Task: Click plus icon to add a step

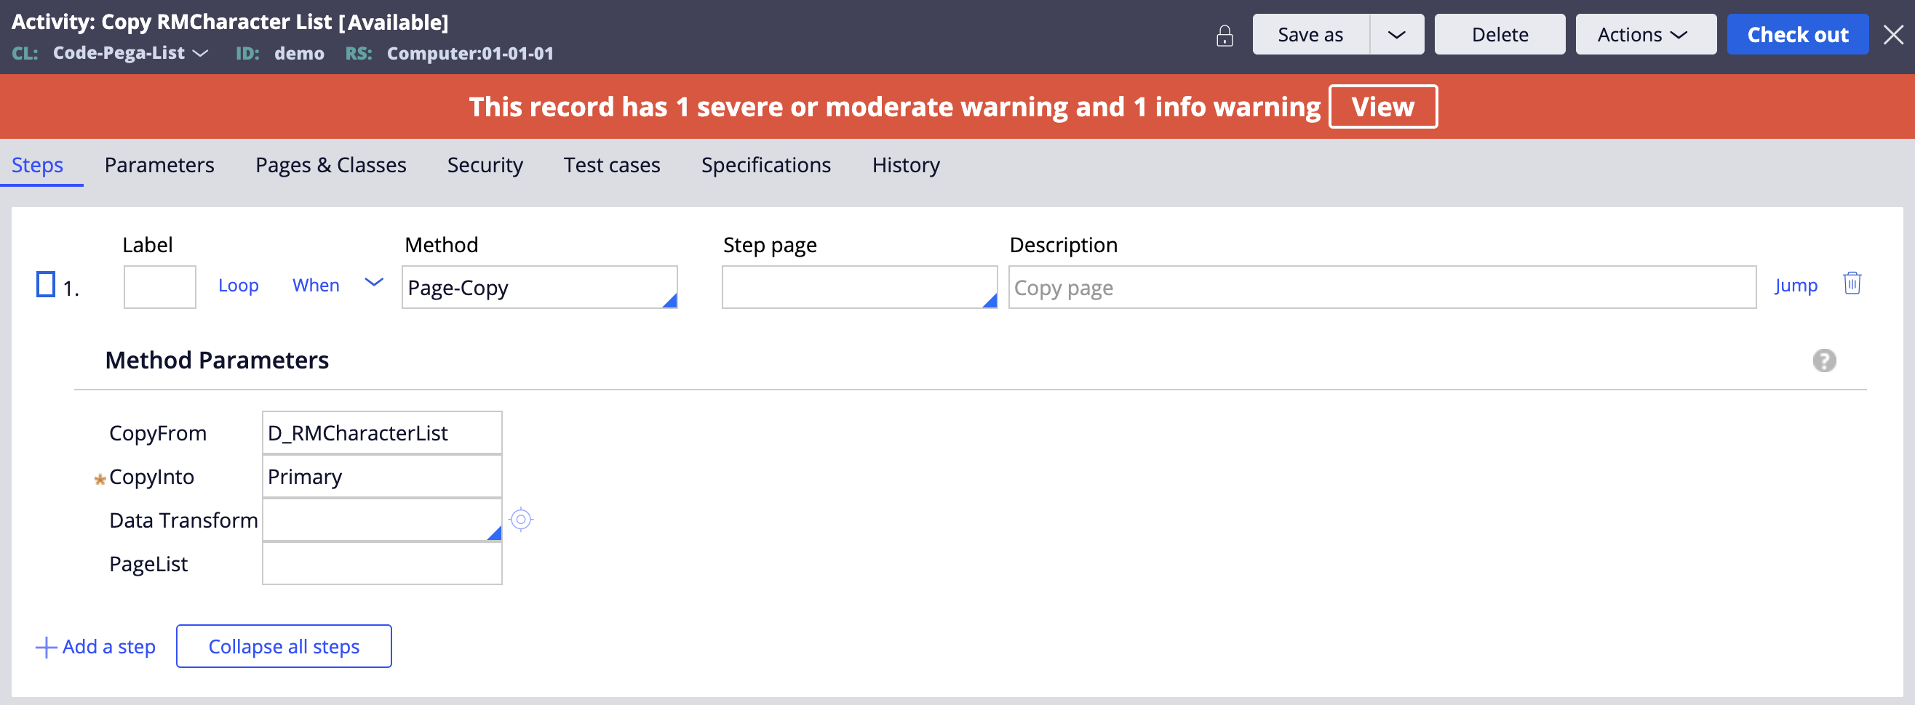Action: coord(46,647)
